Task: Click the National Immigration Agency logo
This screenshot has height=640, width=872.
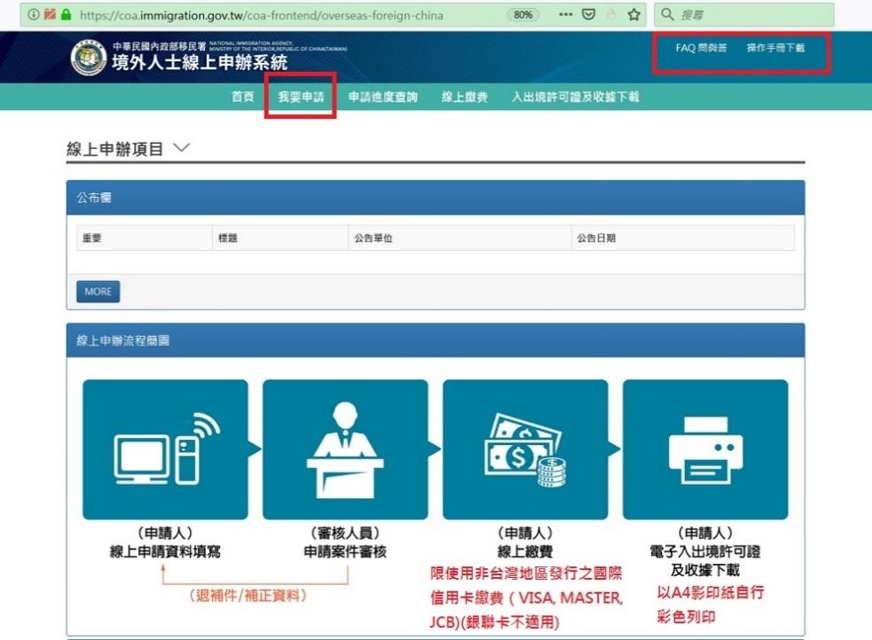Action: click(88, 58)
